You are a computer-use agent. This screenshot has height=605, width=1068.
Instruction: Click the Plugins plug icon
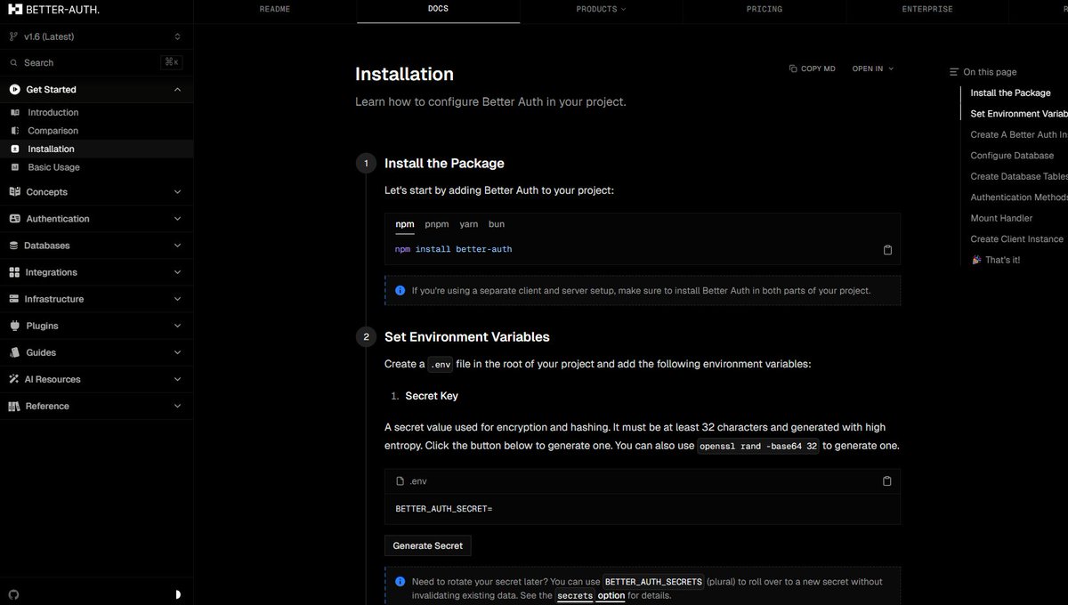(x=14, y=326)
